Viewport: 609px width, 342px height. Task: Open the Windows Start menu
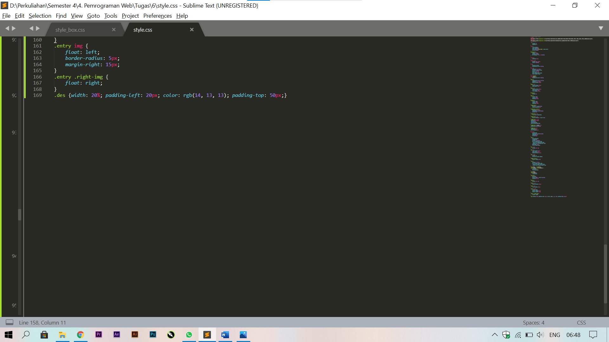click(9, 335)
